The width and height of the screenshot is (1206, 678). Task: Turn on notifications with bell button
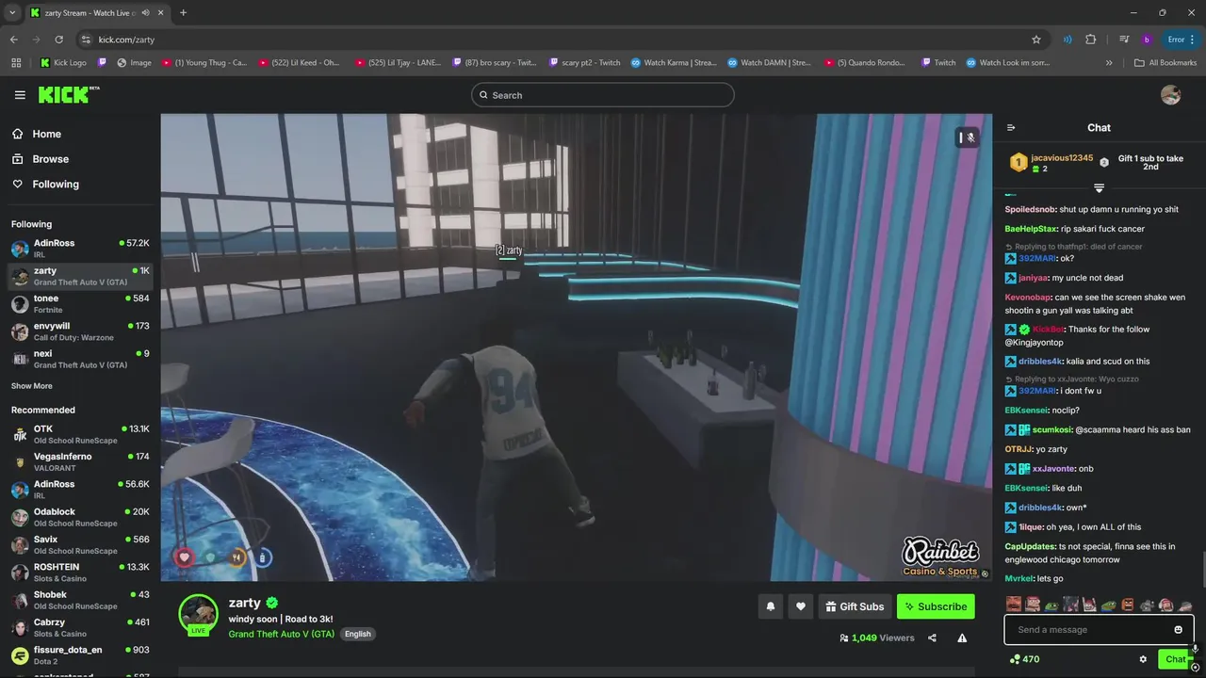click(770, 606)
